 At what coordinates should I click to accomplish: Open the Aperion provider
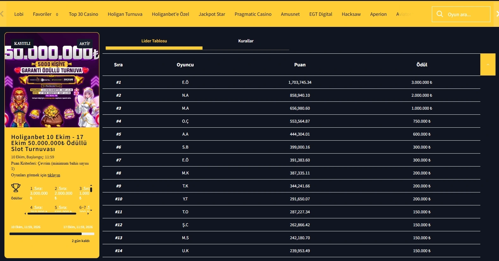tap(378, 14)
